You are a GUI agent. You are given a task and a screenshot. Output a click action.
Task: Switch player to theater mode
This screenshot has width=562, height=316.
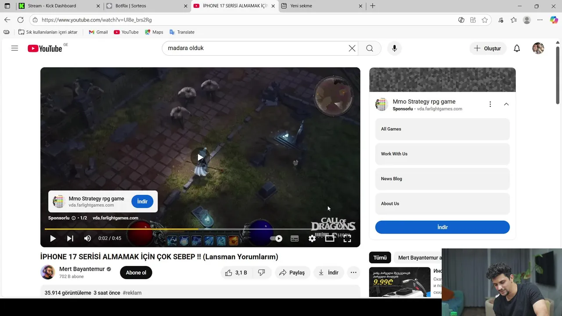point(330,238)
